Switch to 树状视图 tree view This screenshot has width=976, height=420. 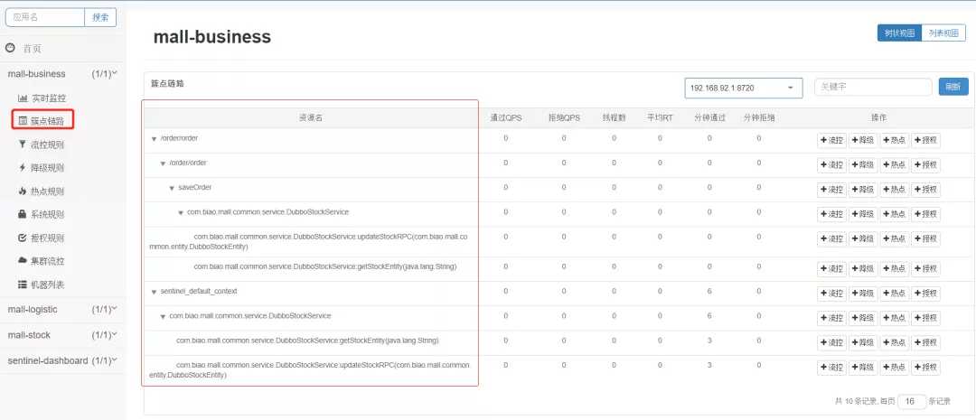[x=899, y=33]
